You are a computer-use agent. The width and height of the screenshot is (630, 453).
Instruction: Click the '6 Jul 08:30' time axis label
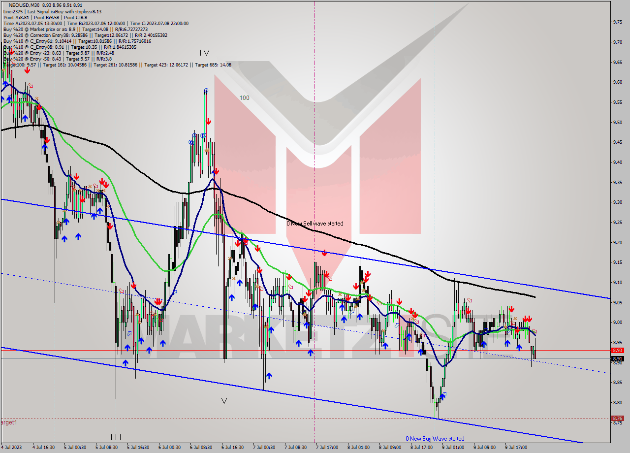[x=201, y=448]
